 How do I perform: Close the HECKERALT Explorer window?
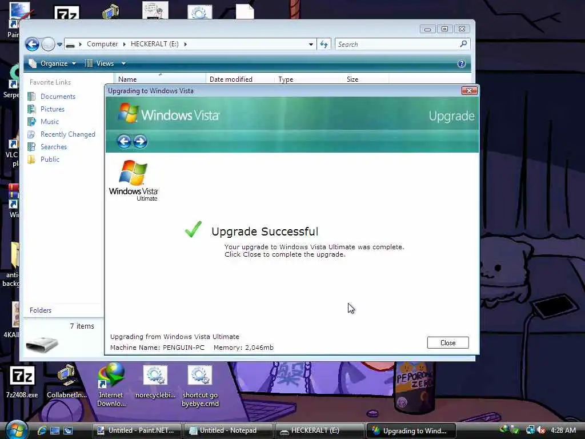[x=462, y=29]
